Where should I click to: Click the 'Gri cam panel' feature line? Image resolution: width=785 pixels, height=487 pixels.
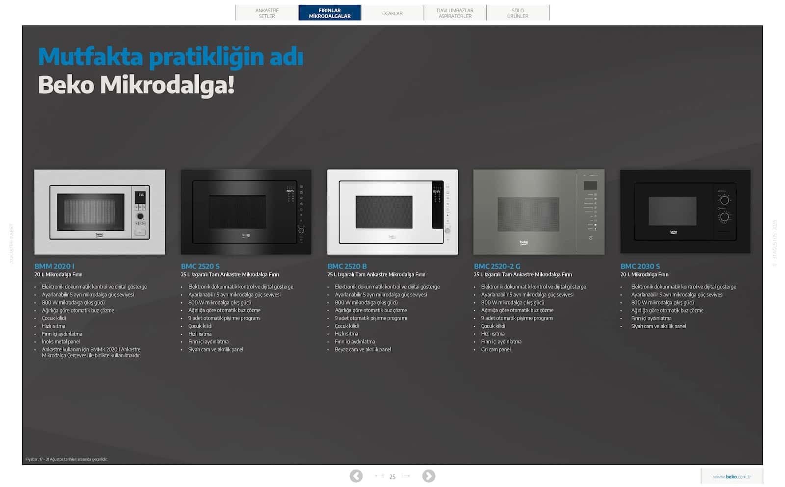[x=496, y=349]
